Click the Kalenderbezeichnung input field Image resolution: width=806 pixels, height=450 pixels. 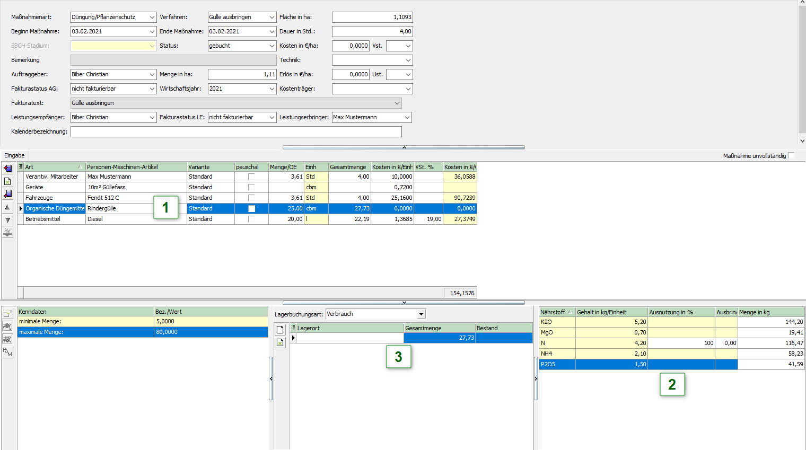click(236, 131)
